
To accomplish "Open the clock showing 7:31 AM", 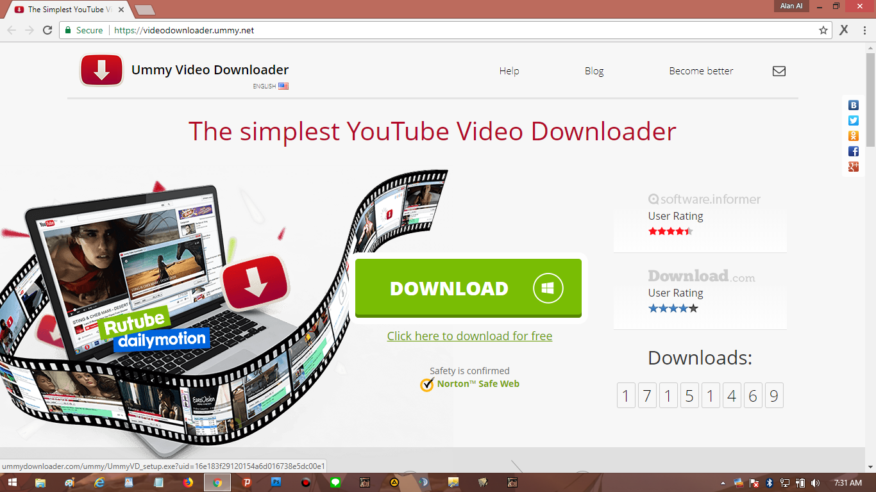I will point(848,482).
